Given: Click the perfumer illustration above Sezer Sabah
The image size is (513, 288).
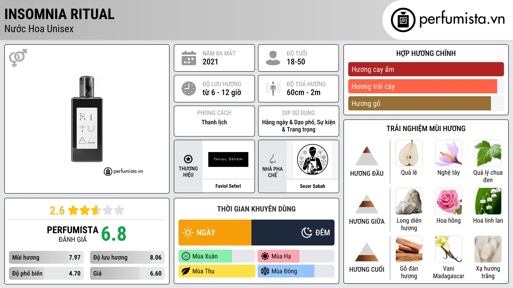Looking at the screenshot, I should click(x=312, y=159).
